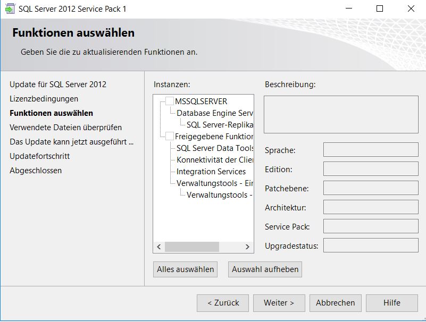
Task: Select the nested Verwaltungstools child item
Action: (220, 194)
